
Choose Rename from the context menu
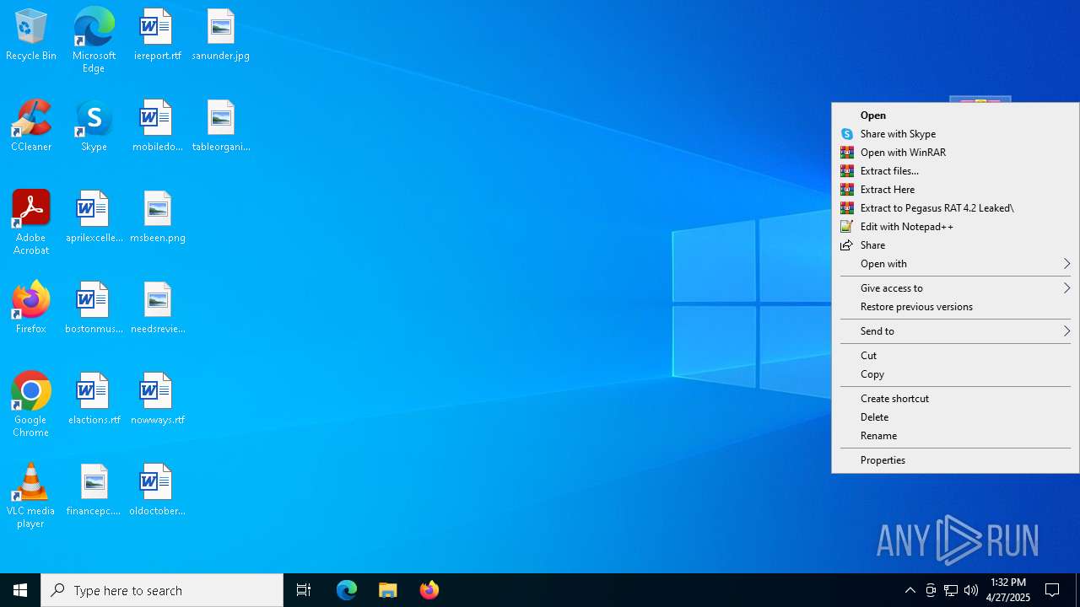pos(955,436)
